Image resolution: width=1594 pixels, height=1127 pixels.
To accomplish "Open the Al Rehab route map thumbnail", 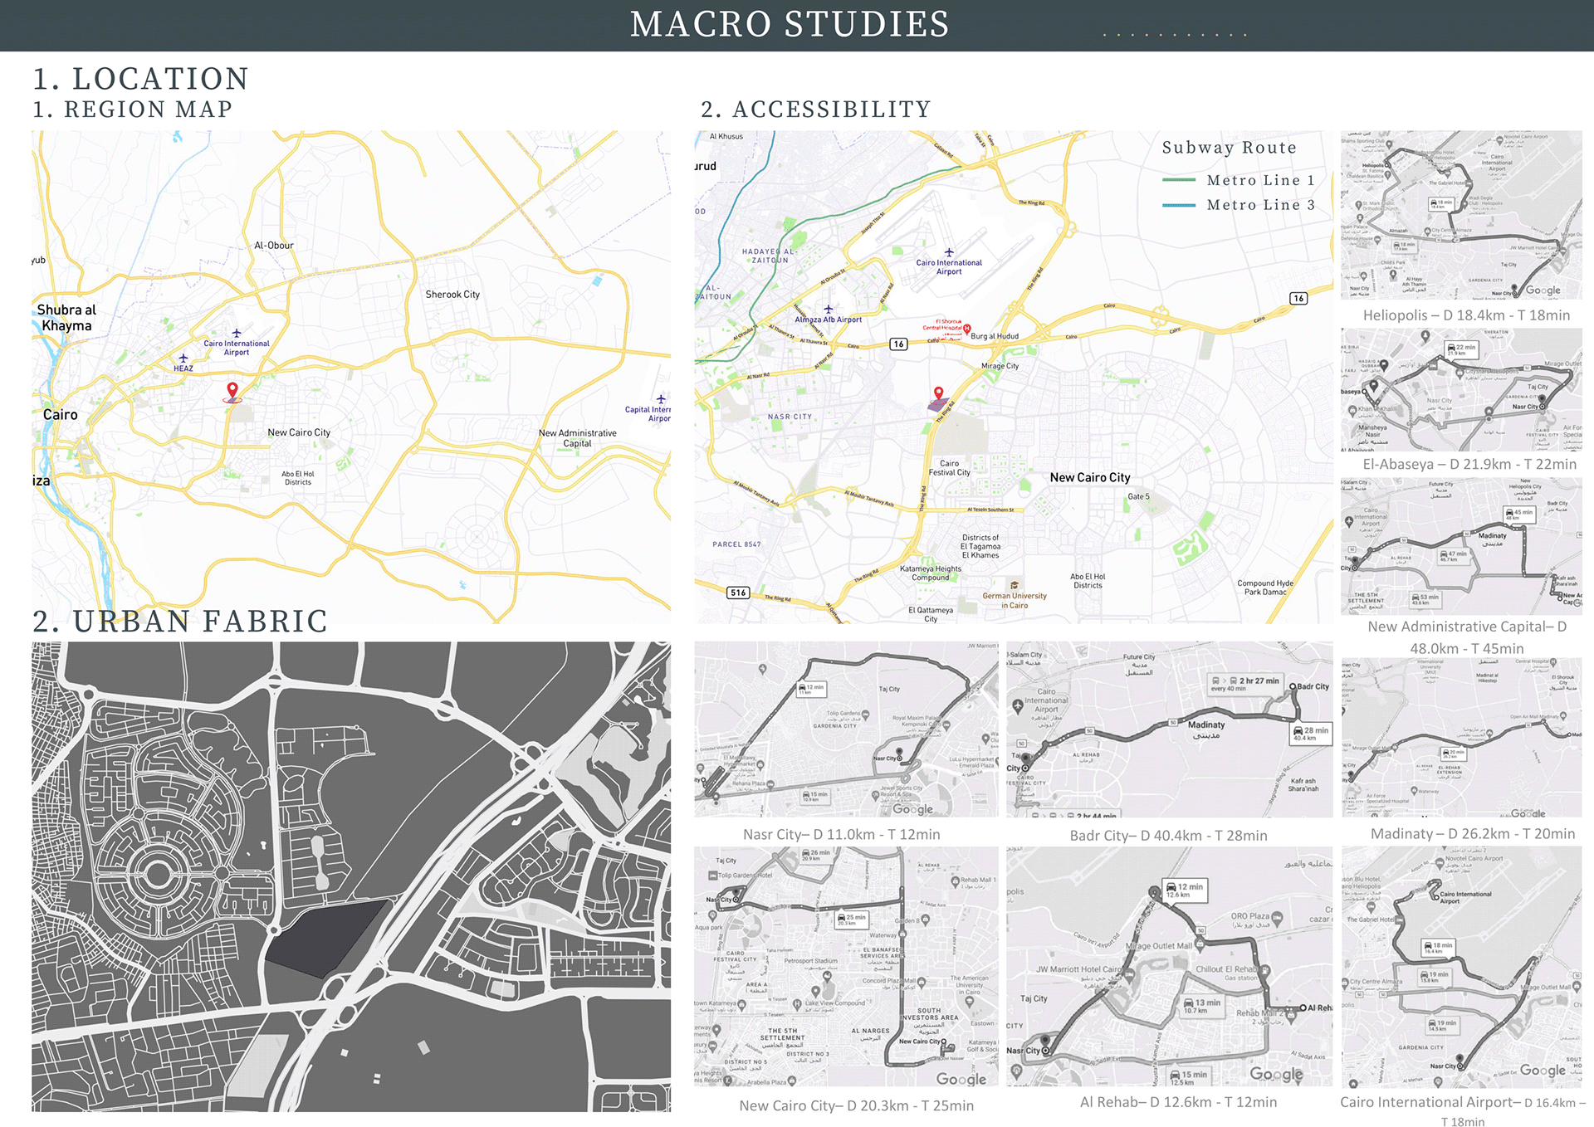I will 1170,967.
